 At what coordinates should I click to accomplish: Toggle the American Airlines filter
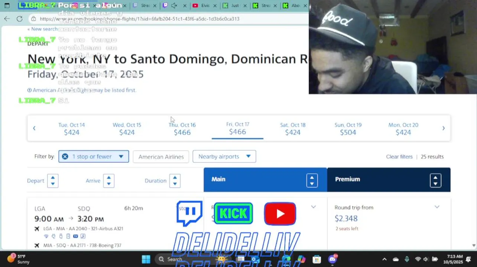[161, 156]
